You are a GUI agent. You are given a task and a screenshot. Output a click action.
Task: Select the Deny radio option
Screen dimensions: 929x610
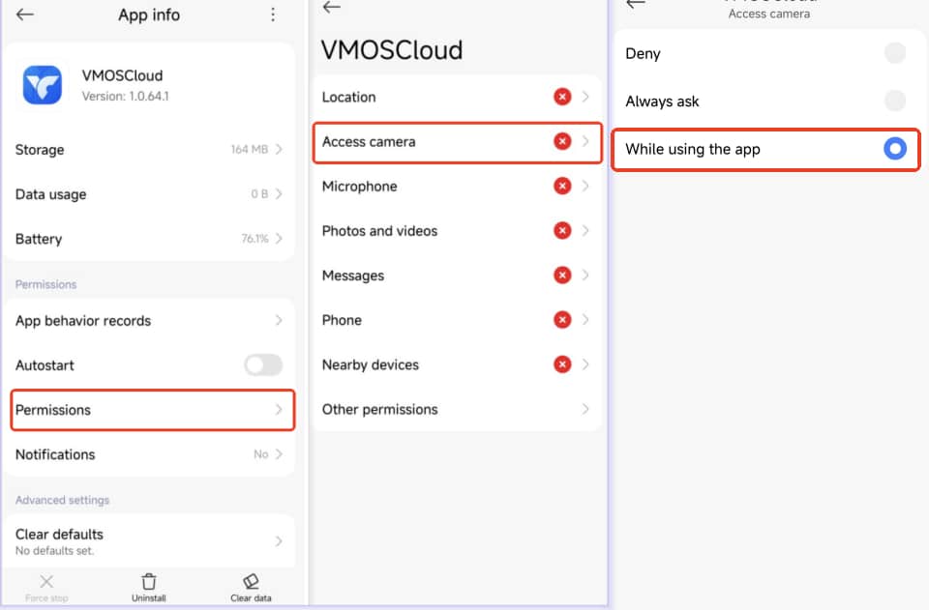895,53
